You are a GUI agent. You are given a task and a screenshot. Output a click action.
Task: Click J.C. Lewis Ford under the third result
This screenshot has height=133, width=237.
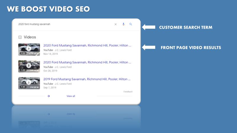pos(63,84)
